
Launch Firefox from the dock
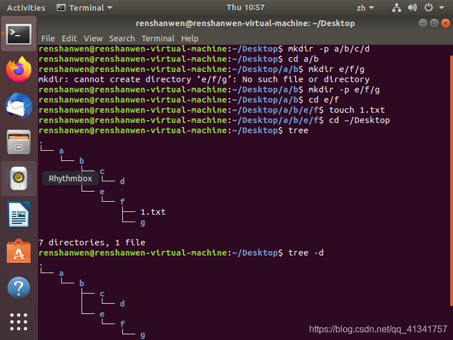pyautogui.click(x=19, y=69)
